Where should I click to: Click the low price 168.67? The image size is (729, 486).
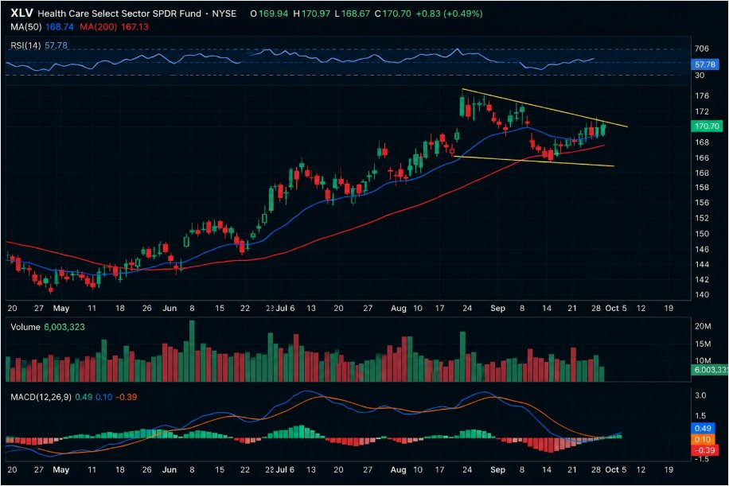point(356,14)
